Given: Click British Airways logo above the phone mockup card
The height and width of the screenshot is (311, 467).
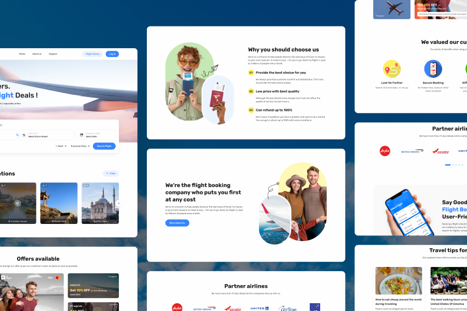Looking at the screenshot, I should point(412,151).
